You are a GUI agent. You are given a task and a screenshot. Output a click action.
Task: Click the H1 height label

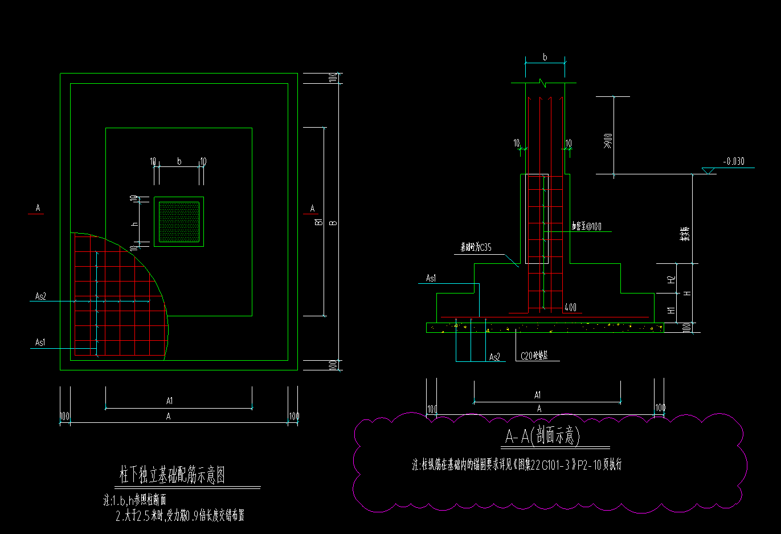(x=672, y=310)
